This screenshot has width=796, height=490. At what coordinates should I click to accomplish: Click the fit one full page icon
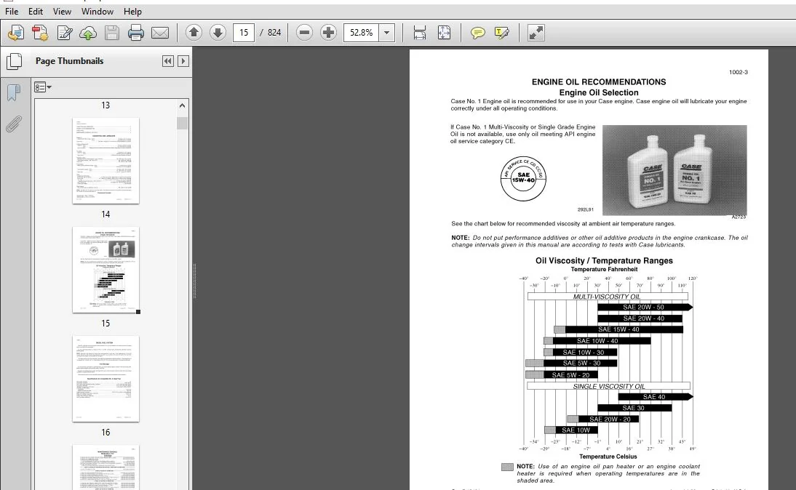(x=444, y=33)
